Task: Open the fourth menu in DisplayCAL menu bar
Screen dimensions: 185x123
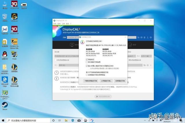Action: coord(67,24)
